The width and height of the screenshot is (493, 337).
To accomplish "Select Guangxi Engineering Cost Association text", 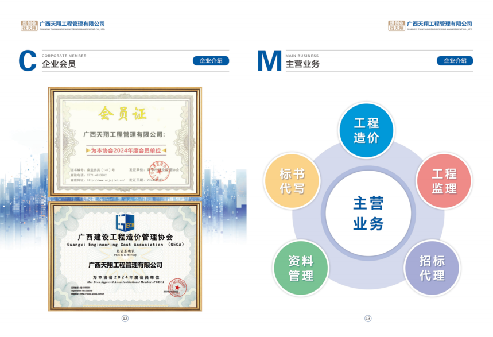I will click(x=126, y=245).
